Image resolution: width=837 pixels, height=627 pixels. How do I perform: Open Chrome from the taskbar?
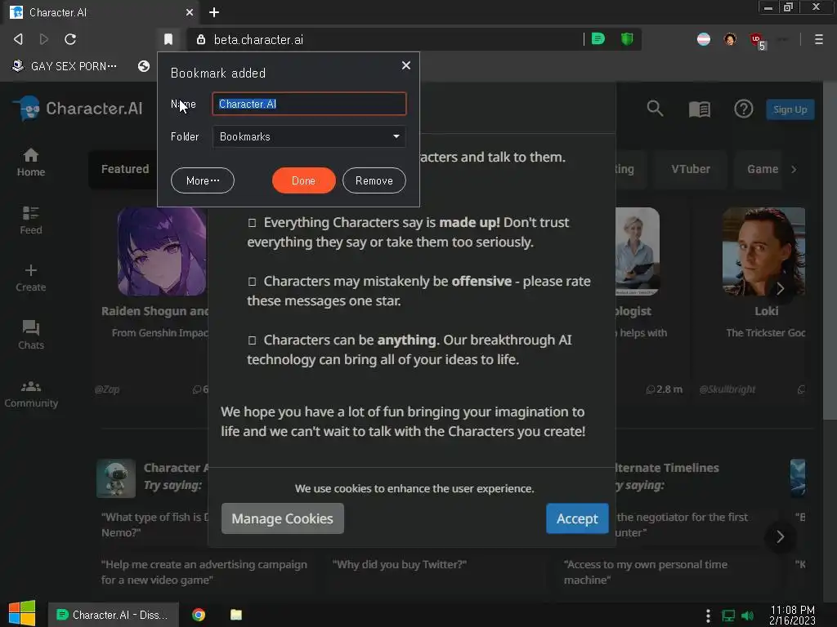pos(199,615)
